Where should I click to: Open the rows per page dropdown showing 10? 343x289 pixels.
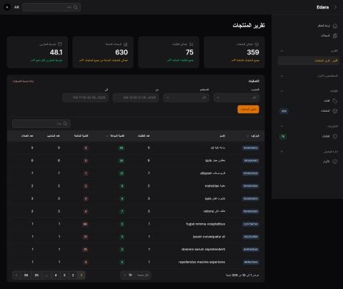[x=136, y=275]
